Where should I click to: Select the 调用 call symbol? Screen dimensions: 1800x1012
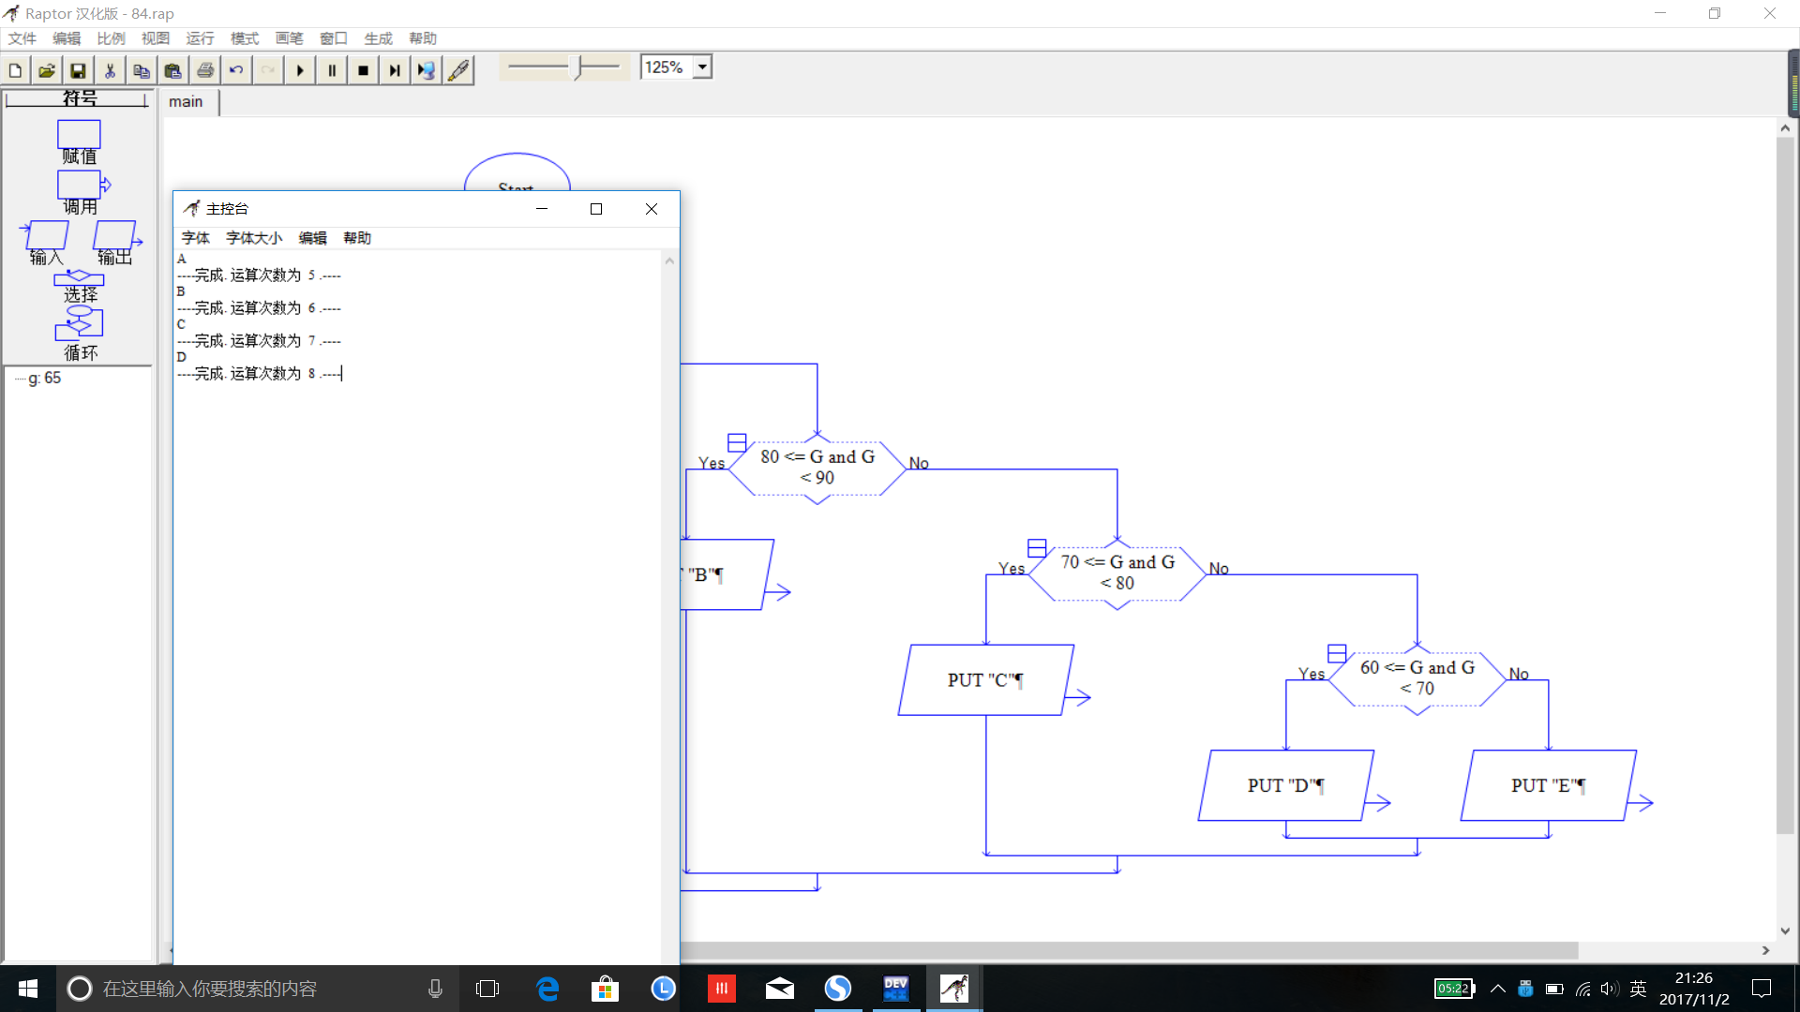point(81,186)
